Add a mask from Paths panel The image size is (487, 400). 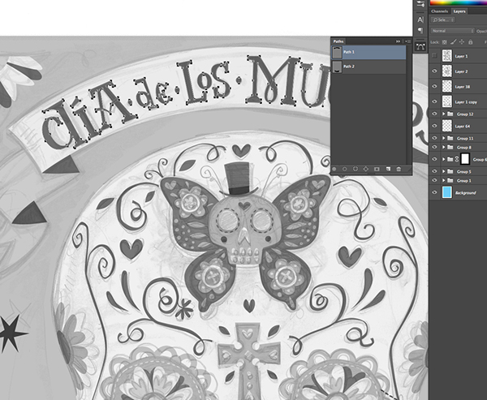point(377,169)
